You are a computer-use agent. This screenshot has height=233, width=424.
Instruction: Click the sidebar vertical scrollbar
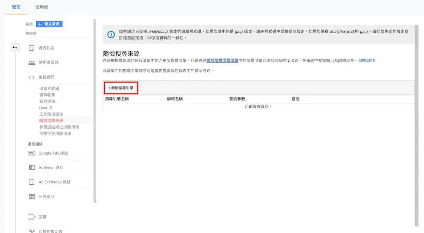(95, 111)
